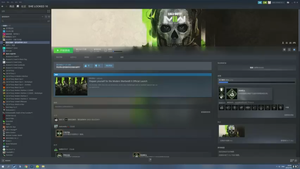
Task: Toggle favorite star for this game
Action: tap(294, 50)
